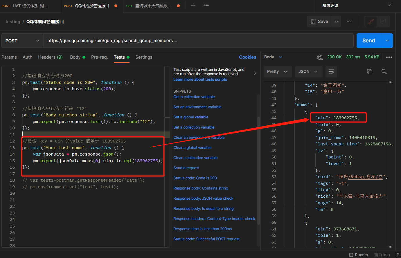
Task: Click the Save button
Action: pos(320,21)
